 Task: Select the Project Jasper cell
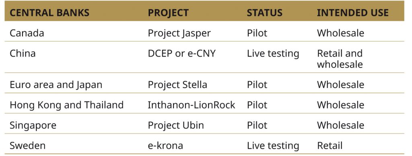coord(179,33)
